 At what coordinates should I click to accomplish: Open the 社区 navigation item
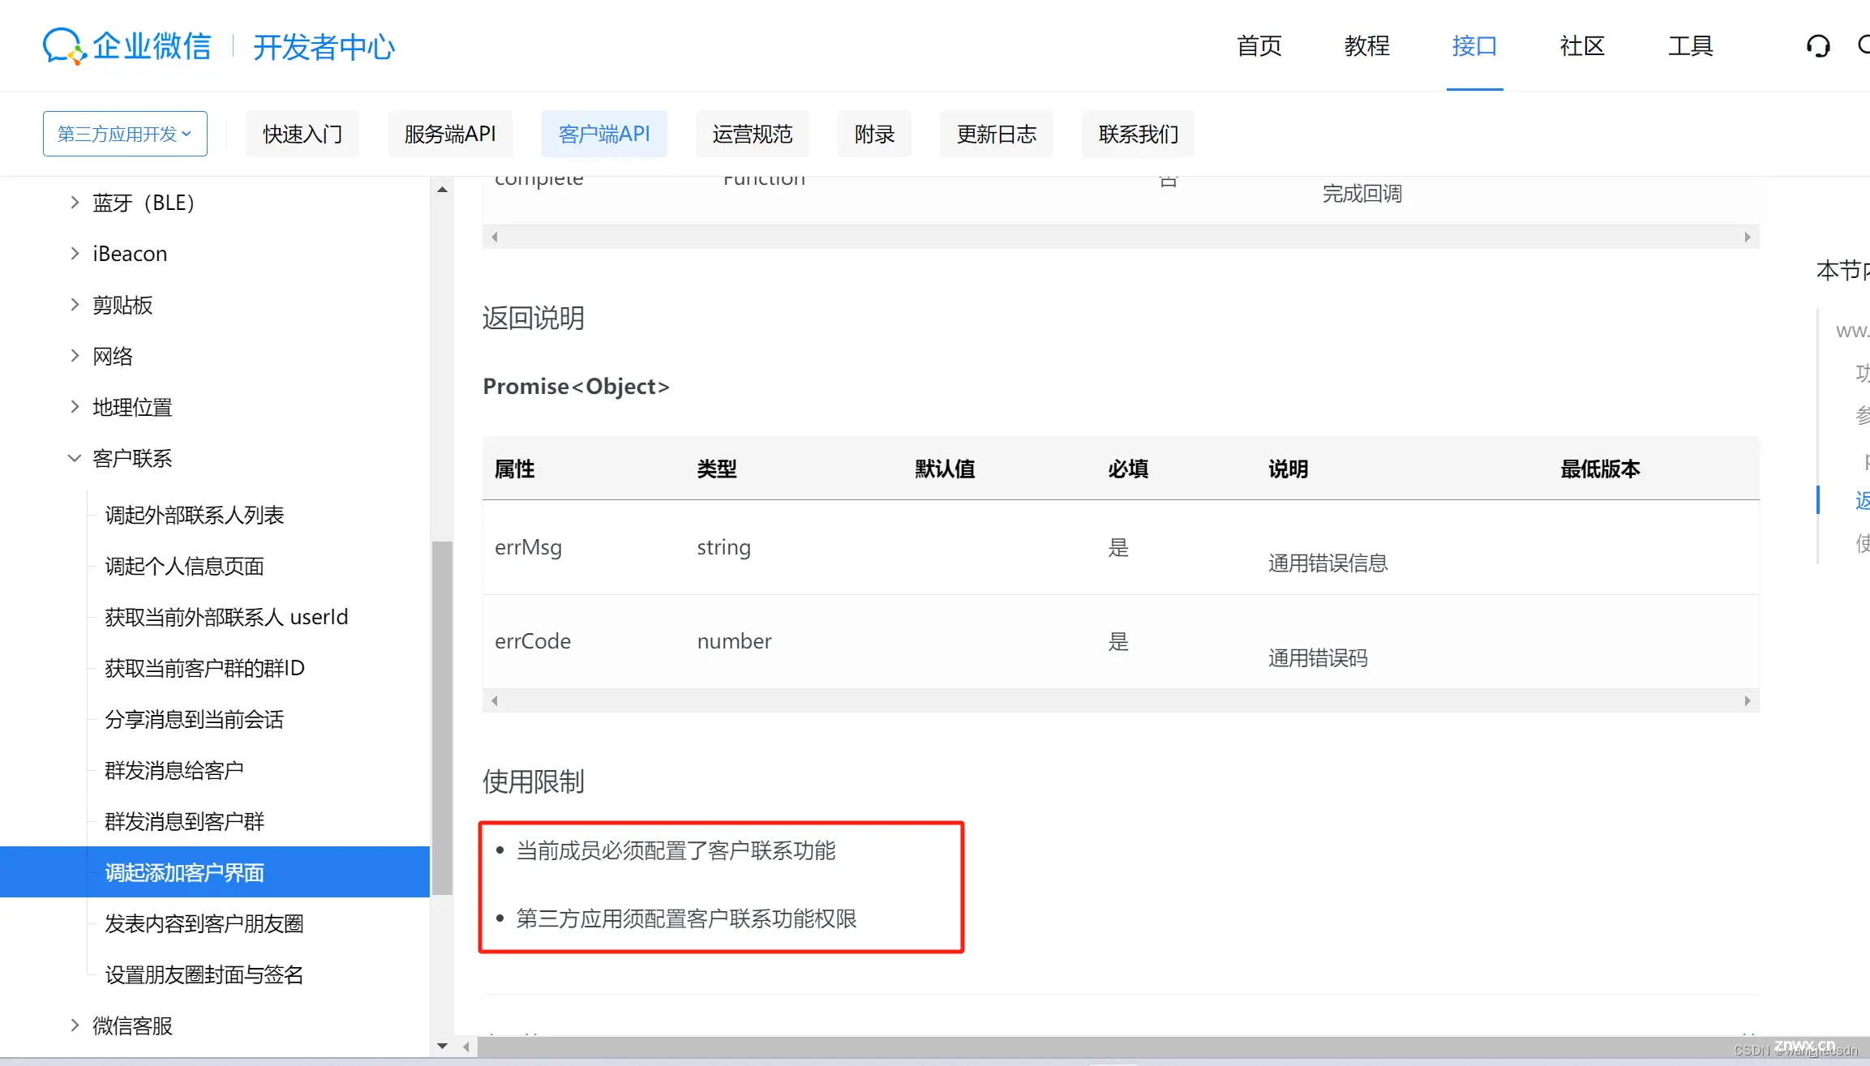pyautogui.click(x=1582, y=46)
